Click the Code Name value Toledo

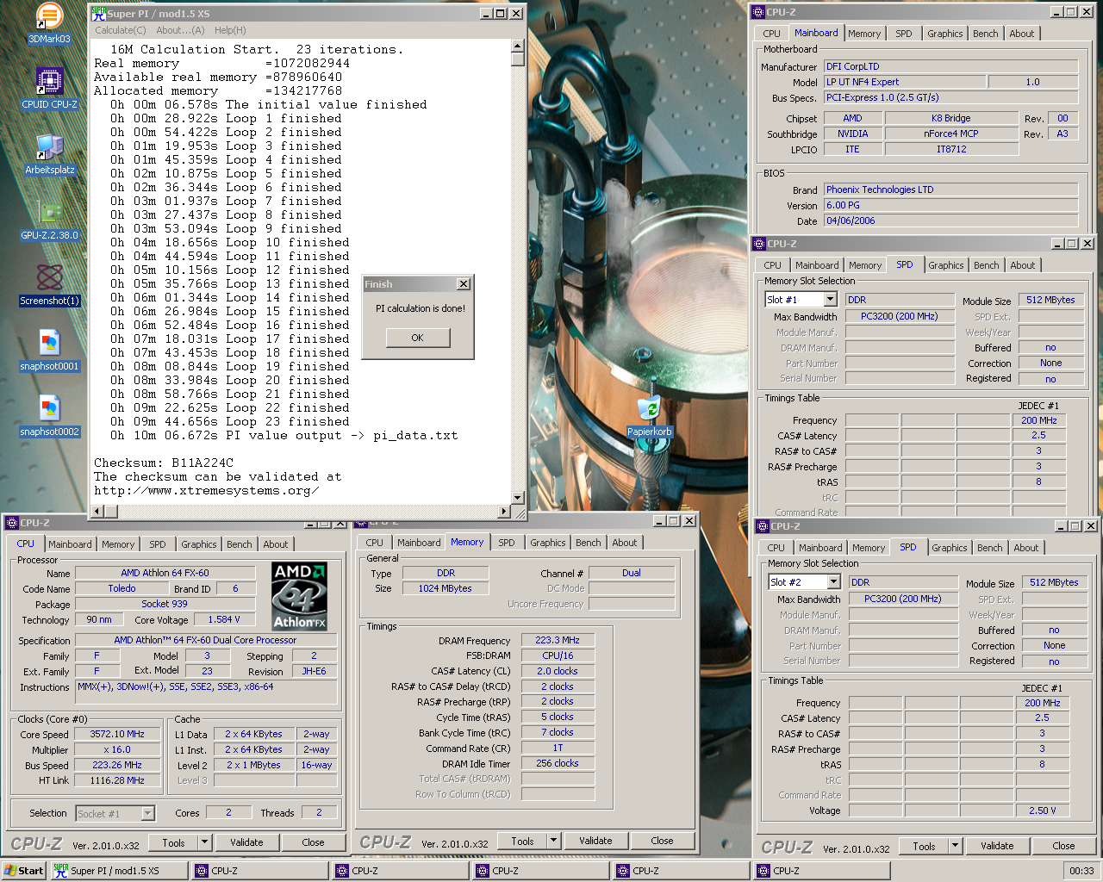122,589
